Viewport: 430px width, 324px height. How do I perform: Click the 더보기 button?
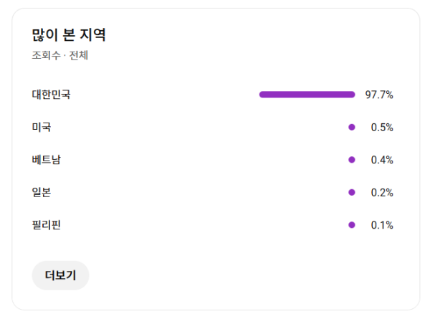(60, 275)
